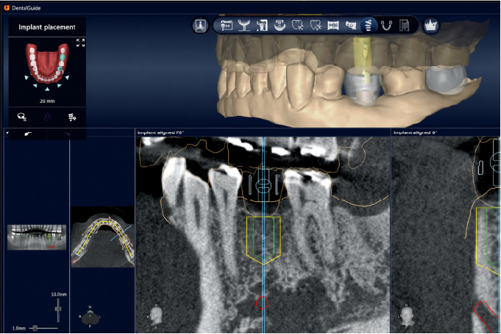The image size is (501, 334).
Task: Click the patient portrait icon left of toolbar
Action: click(x=200, y=25)
